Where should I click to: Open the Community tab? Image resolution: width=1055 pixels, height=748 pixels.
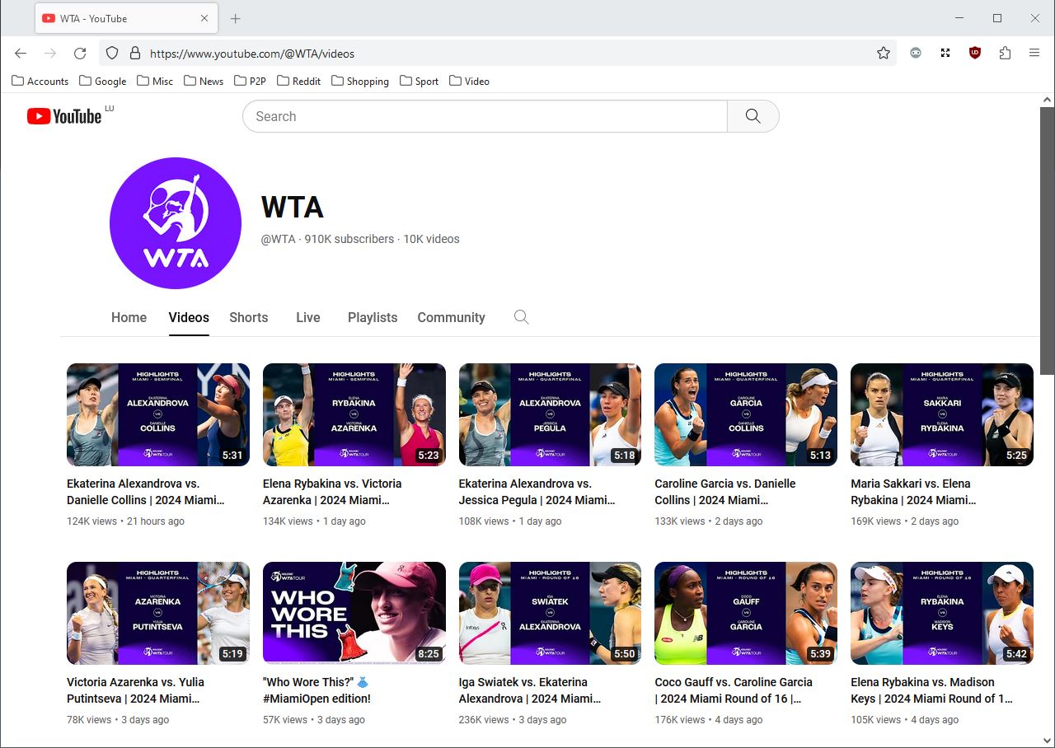click(x=451, y=317)
